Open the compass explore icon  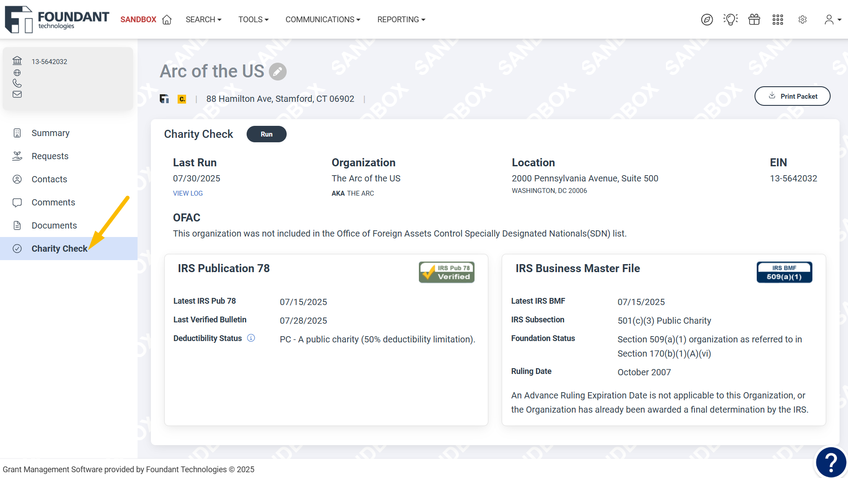[707, 20]
